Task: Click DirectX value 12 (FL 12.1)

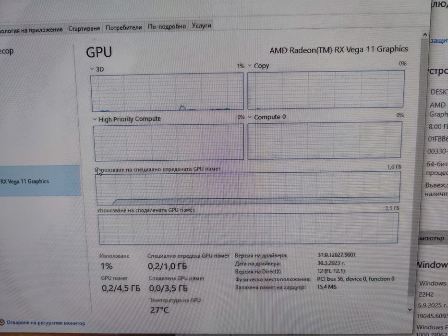Action: point(331,271)
